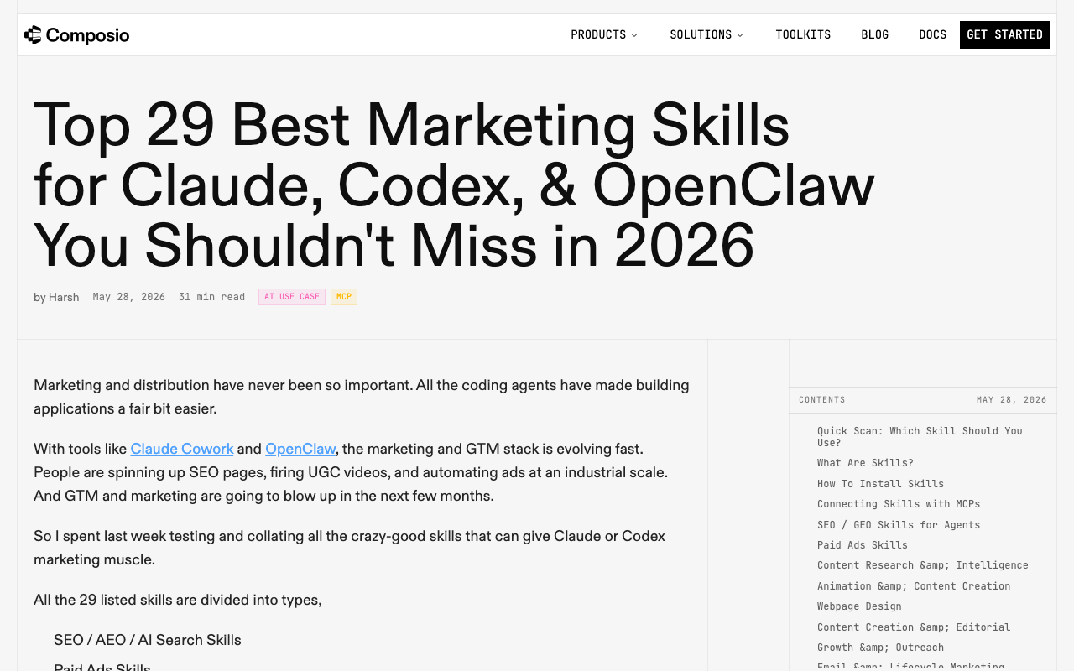Jump to Content Research & Intelligence
The image size is (1074, 671).
923,565
